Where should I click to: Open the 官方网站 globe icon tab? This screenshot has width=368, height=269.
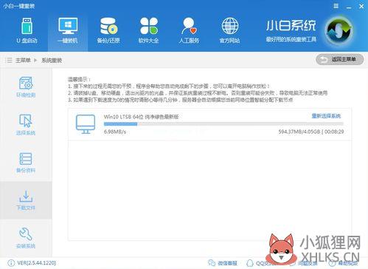[x=229, y=31]
